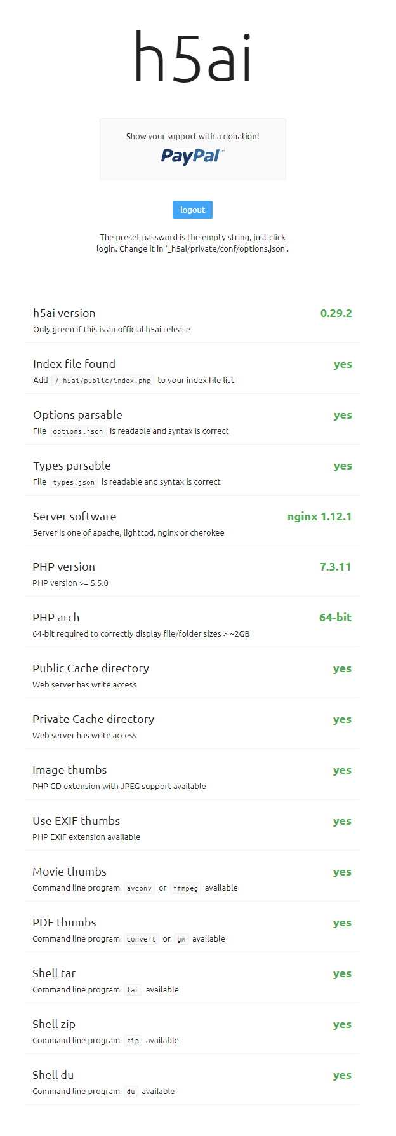The image size is (396, 1136).
Task: Click the avconv program code label
Action: (x=139, y=888)
